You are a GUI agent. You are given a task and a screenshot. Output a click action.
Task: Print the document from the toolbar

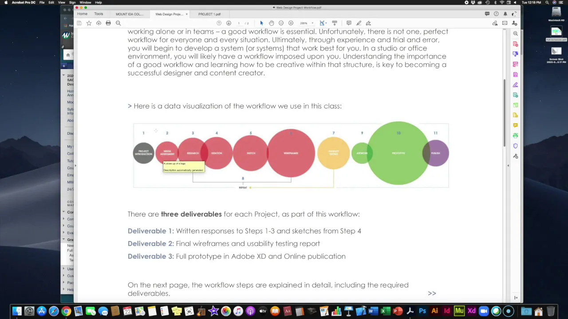[x=108, y=23]
